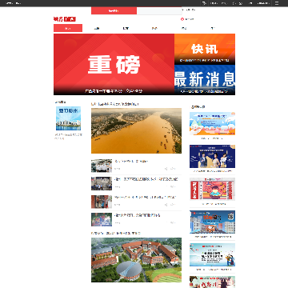
Task: Select the red highlighted tab above the logo
Action: [x=114, y=11]
